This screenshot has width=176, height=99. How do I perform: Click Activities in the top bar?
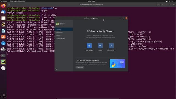4,1
